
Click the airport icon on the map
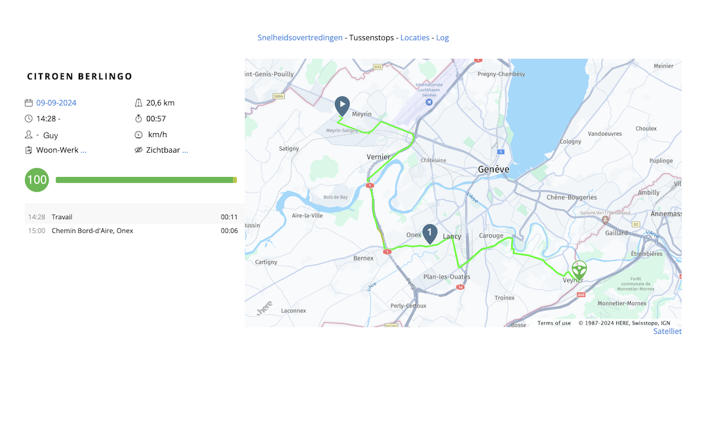tap(429, 102)
